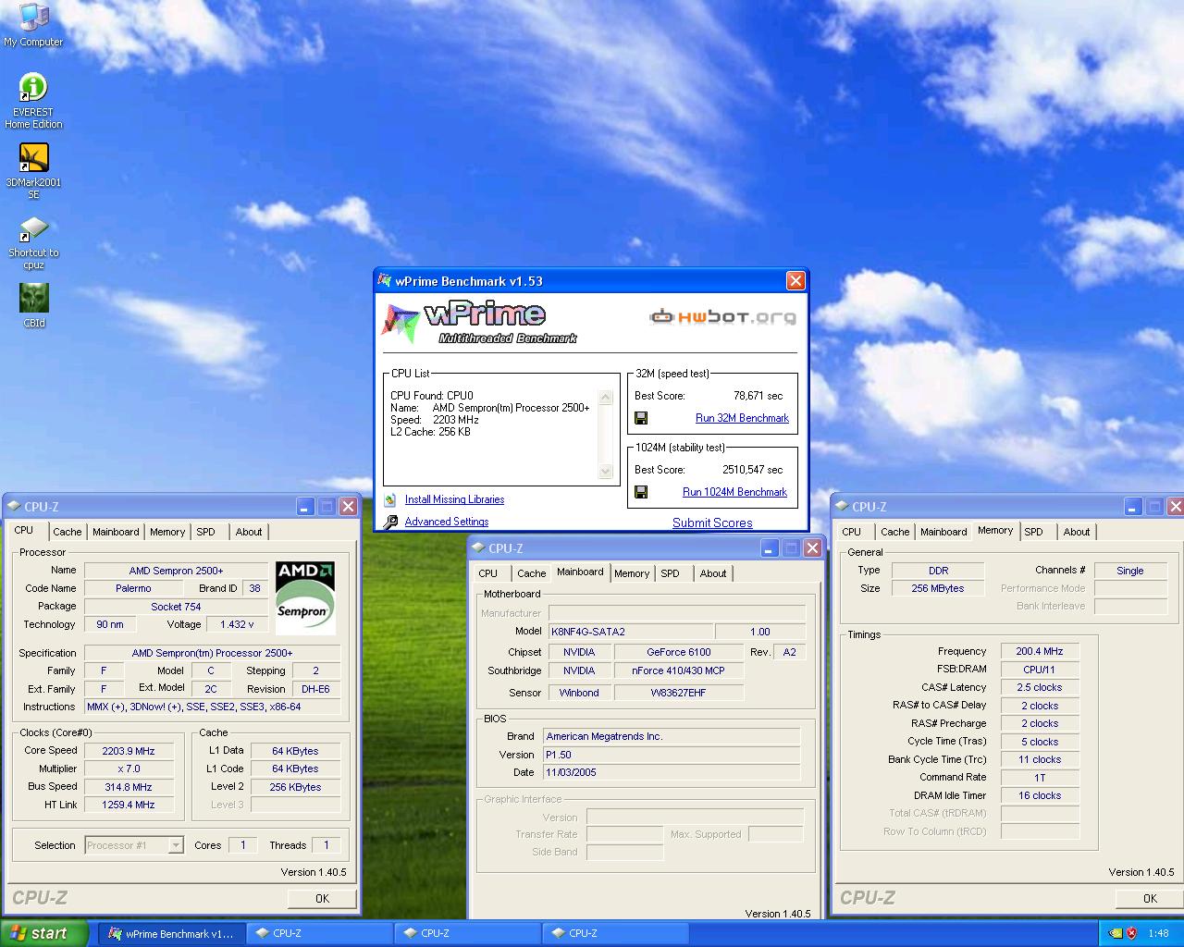
Task: Click the memory Frequency 200.4 MHz field
Action: (1040, 651)
